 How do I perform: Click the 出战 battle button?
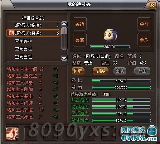(x=120, y=71)
